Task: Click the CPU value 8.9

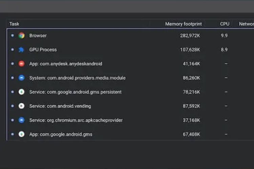Action: pos(224,50)
